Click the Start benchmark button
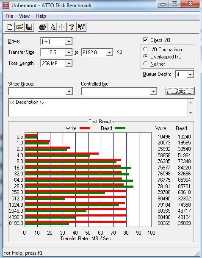This screenshot has width=202, height=258. point(180,91)
